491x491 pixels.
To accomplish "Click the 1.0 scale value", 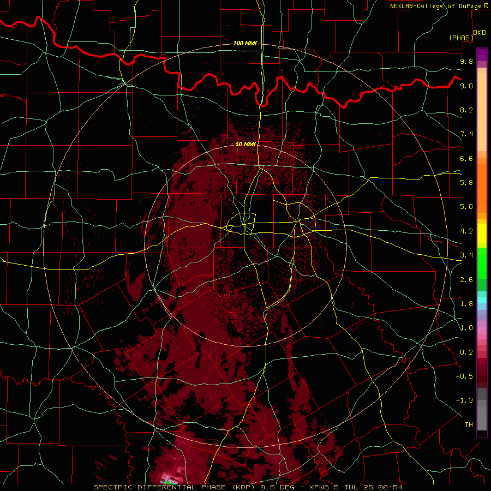I will tap(466, 328).
